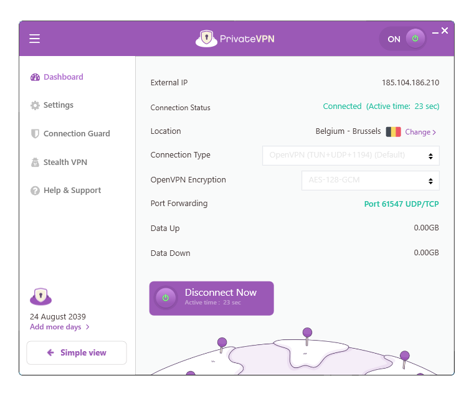Screen dimensions: 474x396
Task: Click the Belgium - Brussels location text
Action: tap(348, 131)
